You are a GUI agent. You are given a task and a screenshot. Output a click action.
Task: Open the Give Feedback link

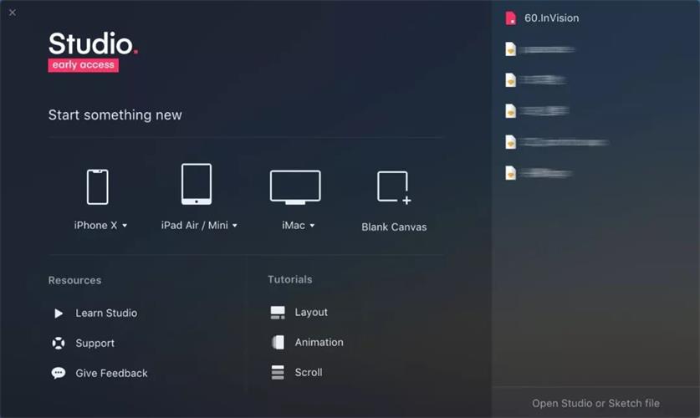tap(111, 373)
